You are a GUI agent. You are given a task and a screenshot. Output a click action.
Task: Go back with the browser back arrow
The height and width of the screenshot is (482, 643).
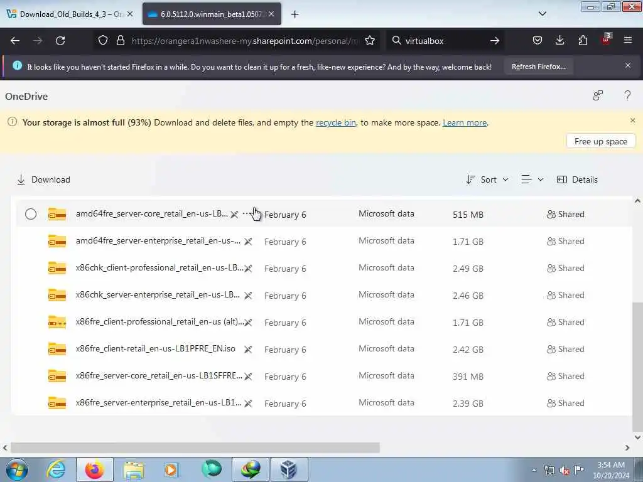click(15, 41)
